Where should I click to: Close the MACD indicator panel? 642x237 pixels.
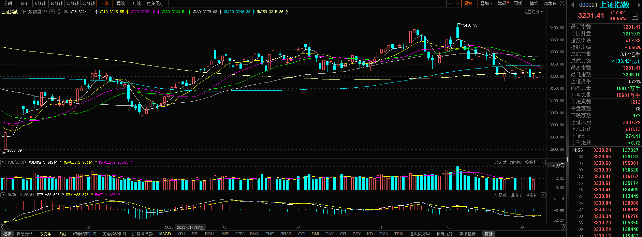coord(543,195)
